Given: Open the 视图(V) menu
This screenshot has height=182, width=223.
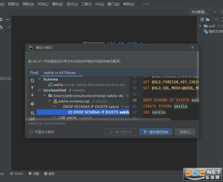Looking at the screenshot, I should point(13,4).
